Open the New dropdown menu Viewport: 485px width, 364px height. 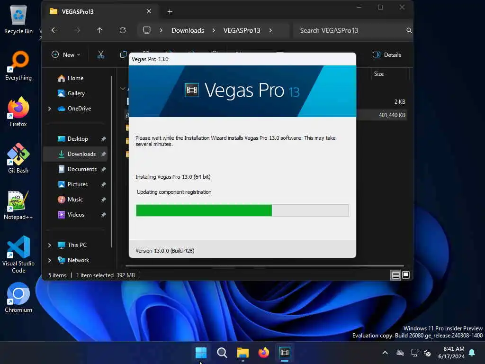point(66,55)
